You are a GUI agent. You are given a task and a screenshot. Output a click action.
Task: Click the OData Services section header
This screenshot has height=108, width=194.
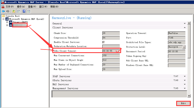click(x=119, y=80)
